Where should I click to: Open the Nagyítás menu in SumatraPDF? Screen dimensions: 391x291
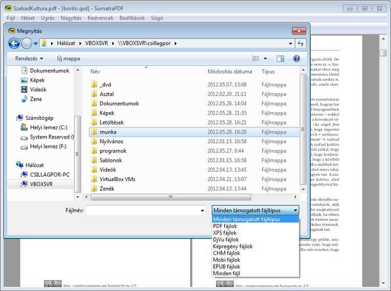coord(71,18)
